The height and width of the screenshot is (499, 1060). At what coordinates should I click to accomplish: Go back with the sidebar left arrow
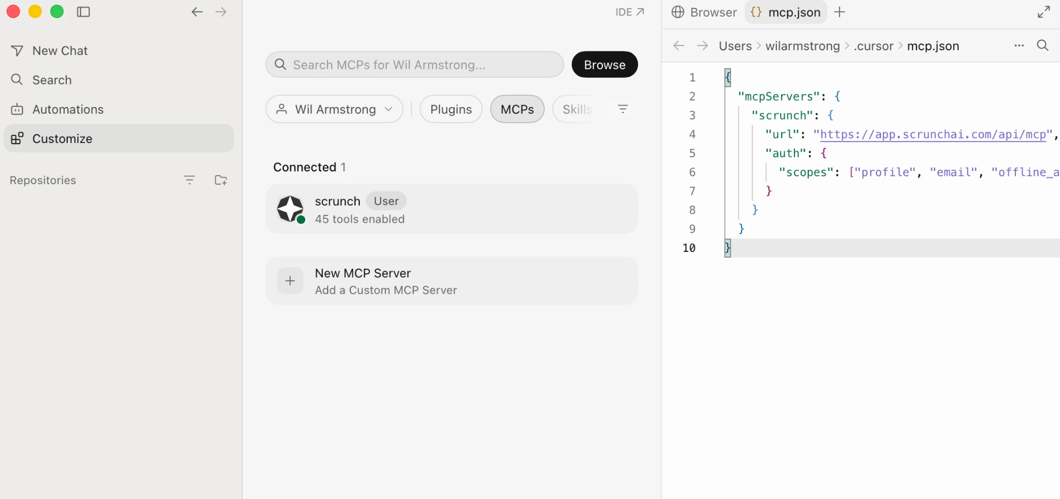[197, 12]
